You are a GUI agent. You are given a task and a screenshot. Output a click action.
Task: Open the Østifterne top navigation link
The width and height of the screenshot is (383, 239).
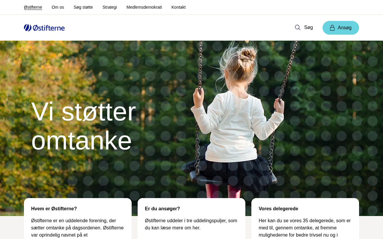coord(33,7)
